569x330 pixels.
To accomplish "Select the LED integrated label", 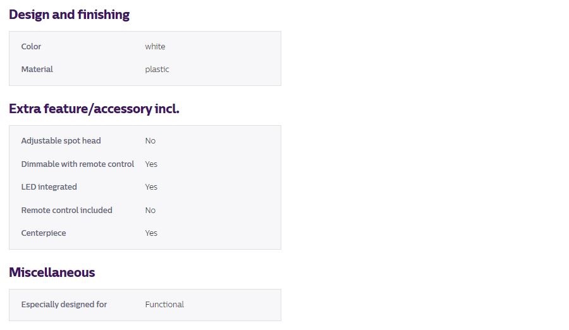I will pos(49,187).
